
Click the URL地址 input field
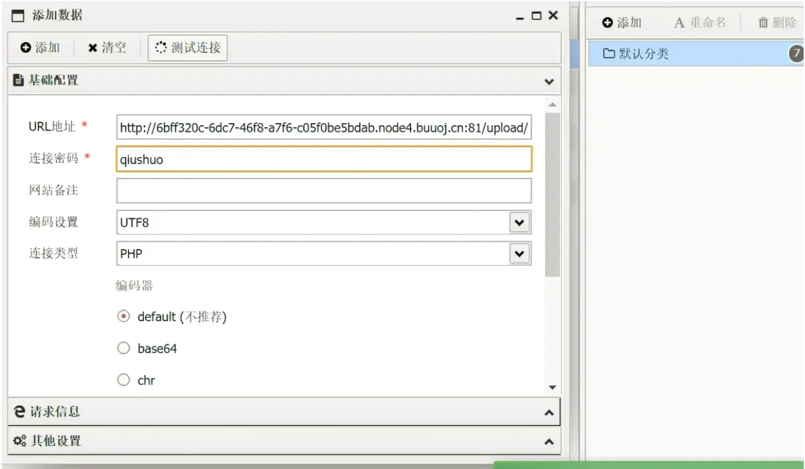click(324, 127)
